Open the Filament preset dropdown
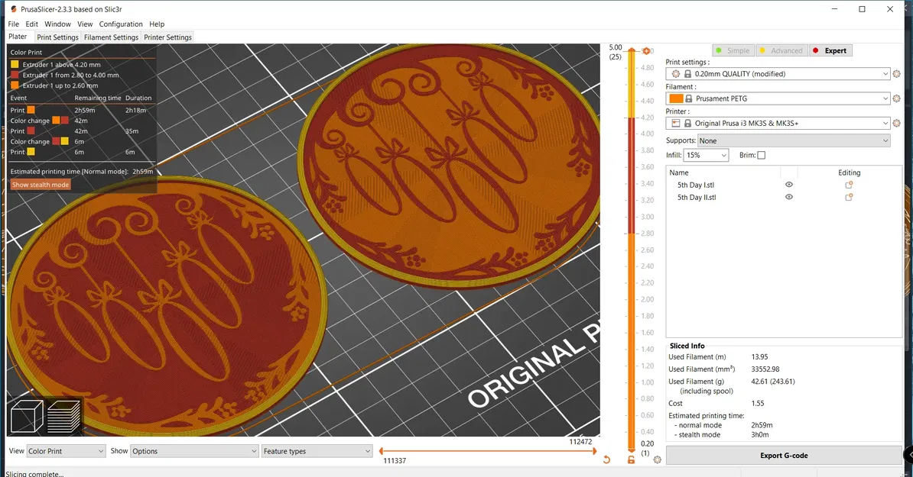913x477 pixels. pyautogui.click(x=778, y=98)
